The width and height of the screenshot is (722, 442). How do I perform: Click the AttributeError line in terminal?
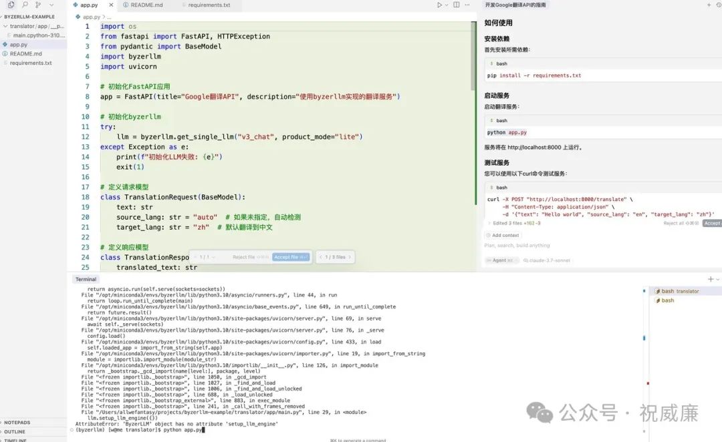click(176, 424)
